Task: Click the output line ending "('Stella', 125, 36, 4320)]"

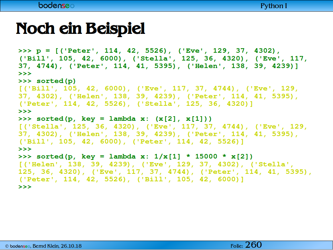Action: point(136,104)
